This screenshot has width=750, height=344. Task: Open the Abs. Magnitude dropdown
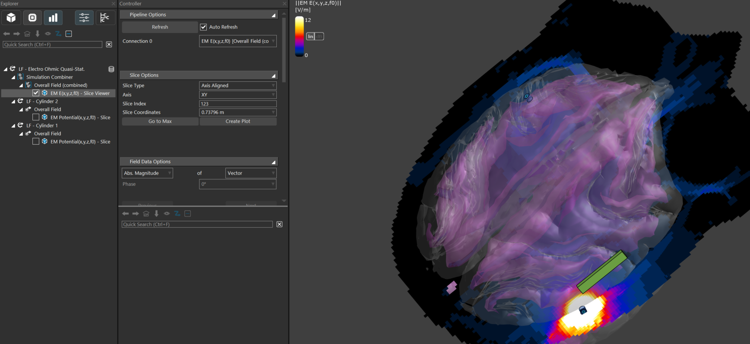click(147, 173)
